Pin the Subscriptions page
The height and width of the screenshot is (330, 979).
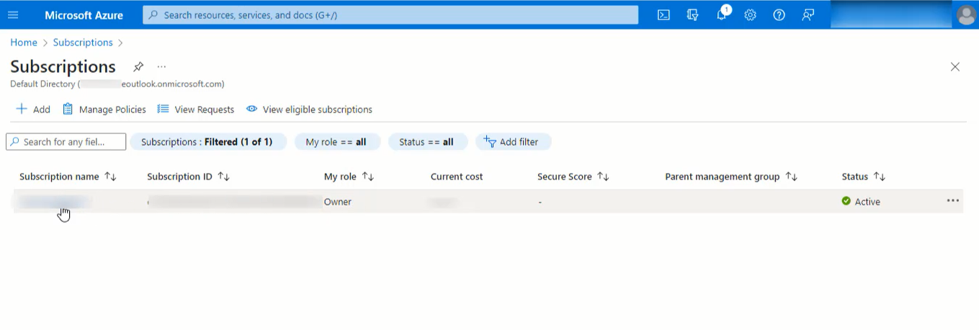[x=138, y=67]
